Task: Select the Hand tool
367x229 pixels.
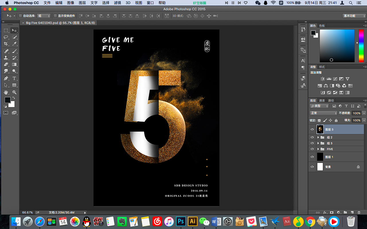Action: (6, 92)
